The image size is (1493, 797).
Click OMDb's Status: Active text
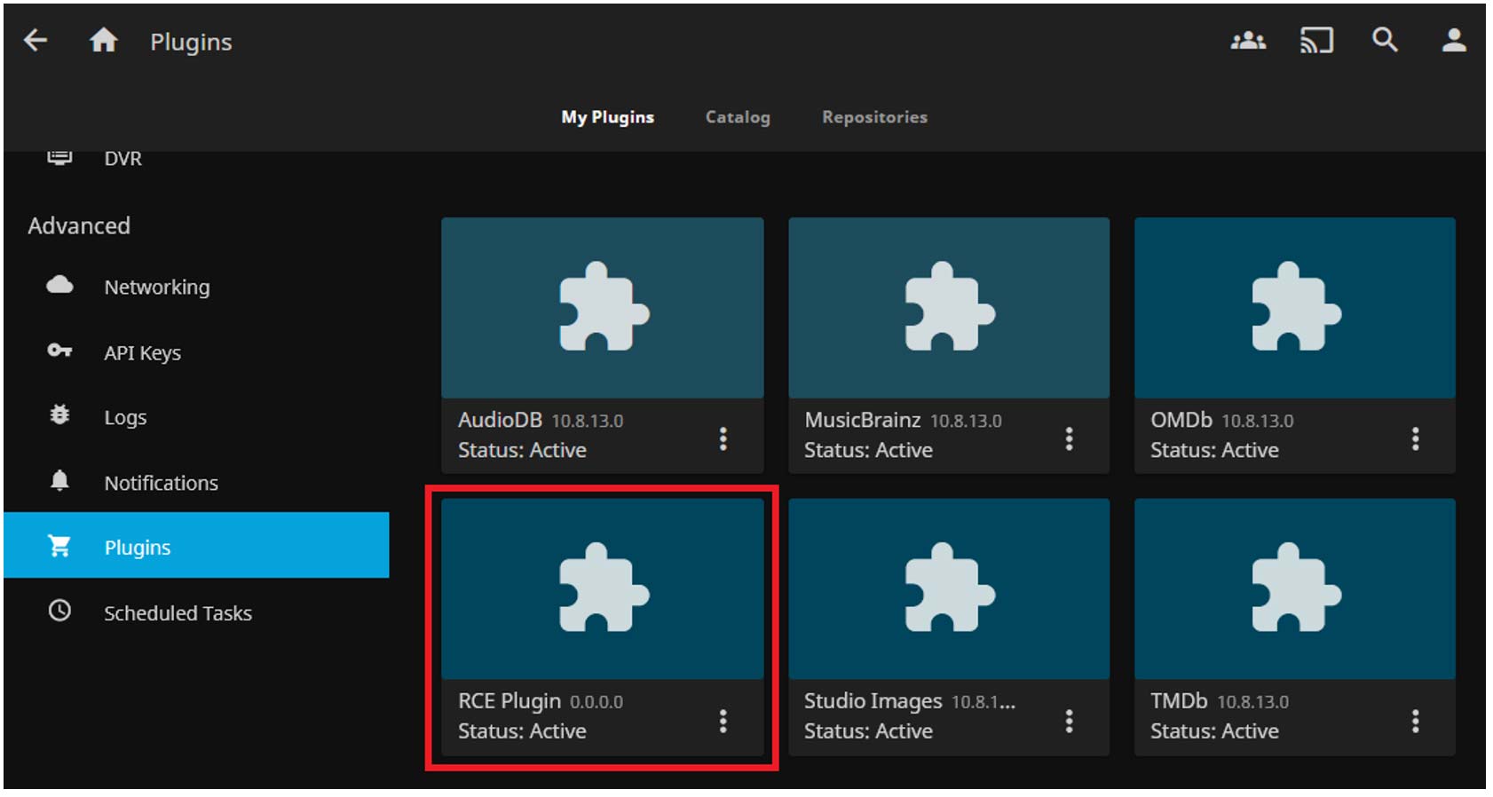tap(1214, 450)
